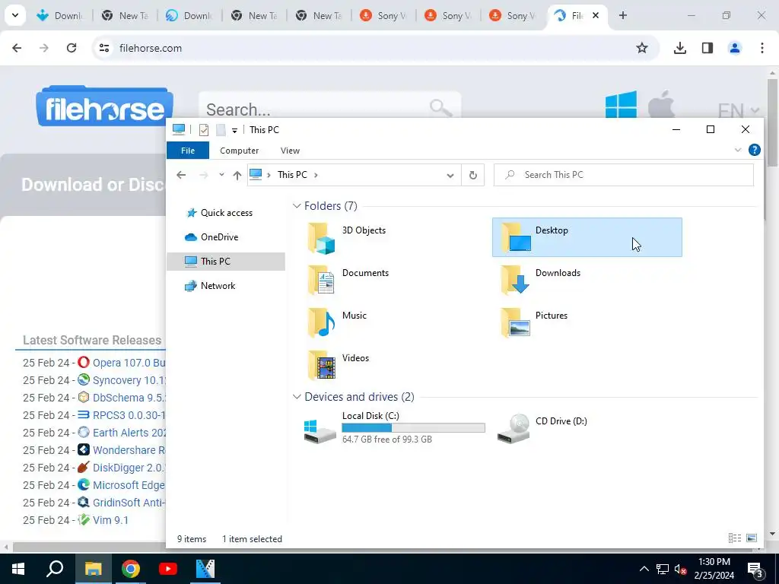Viewport: 779px width, 584px height.
Task: Click the Search This PC field
Action: click(x=624, y=175)
